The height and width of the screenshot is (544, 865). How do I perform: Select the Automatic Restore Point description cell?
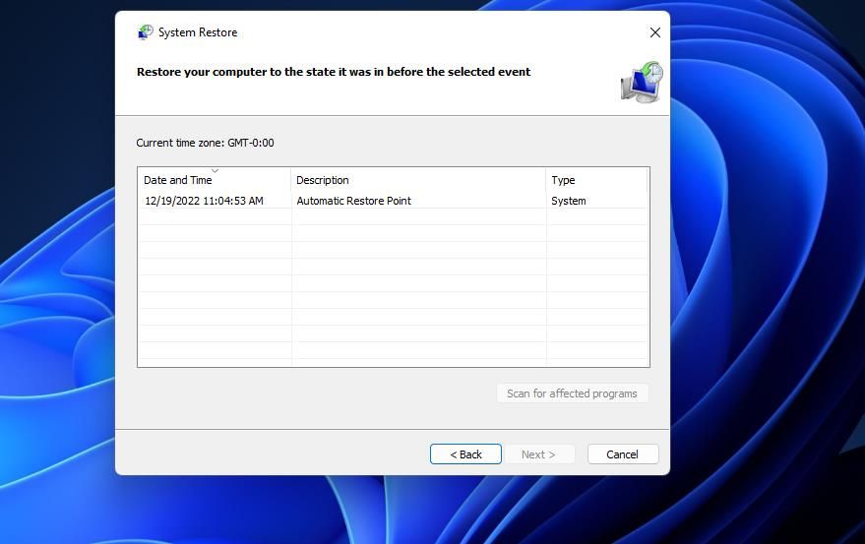(x=353, y=201)
